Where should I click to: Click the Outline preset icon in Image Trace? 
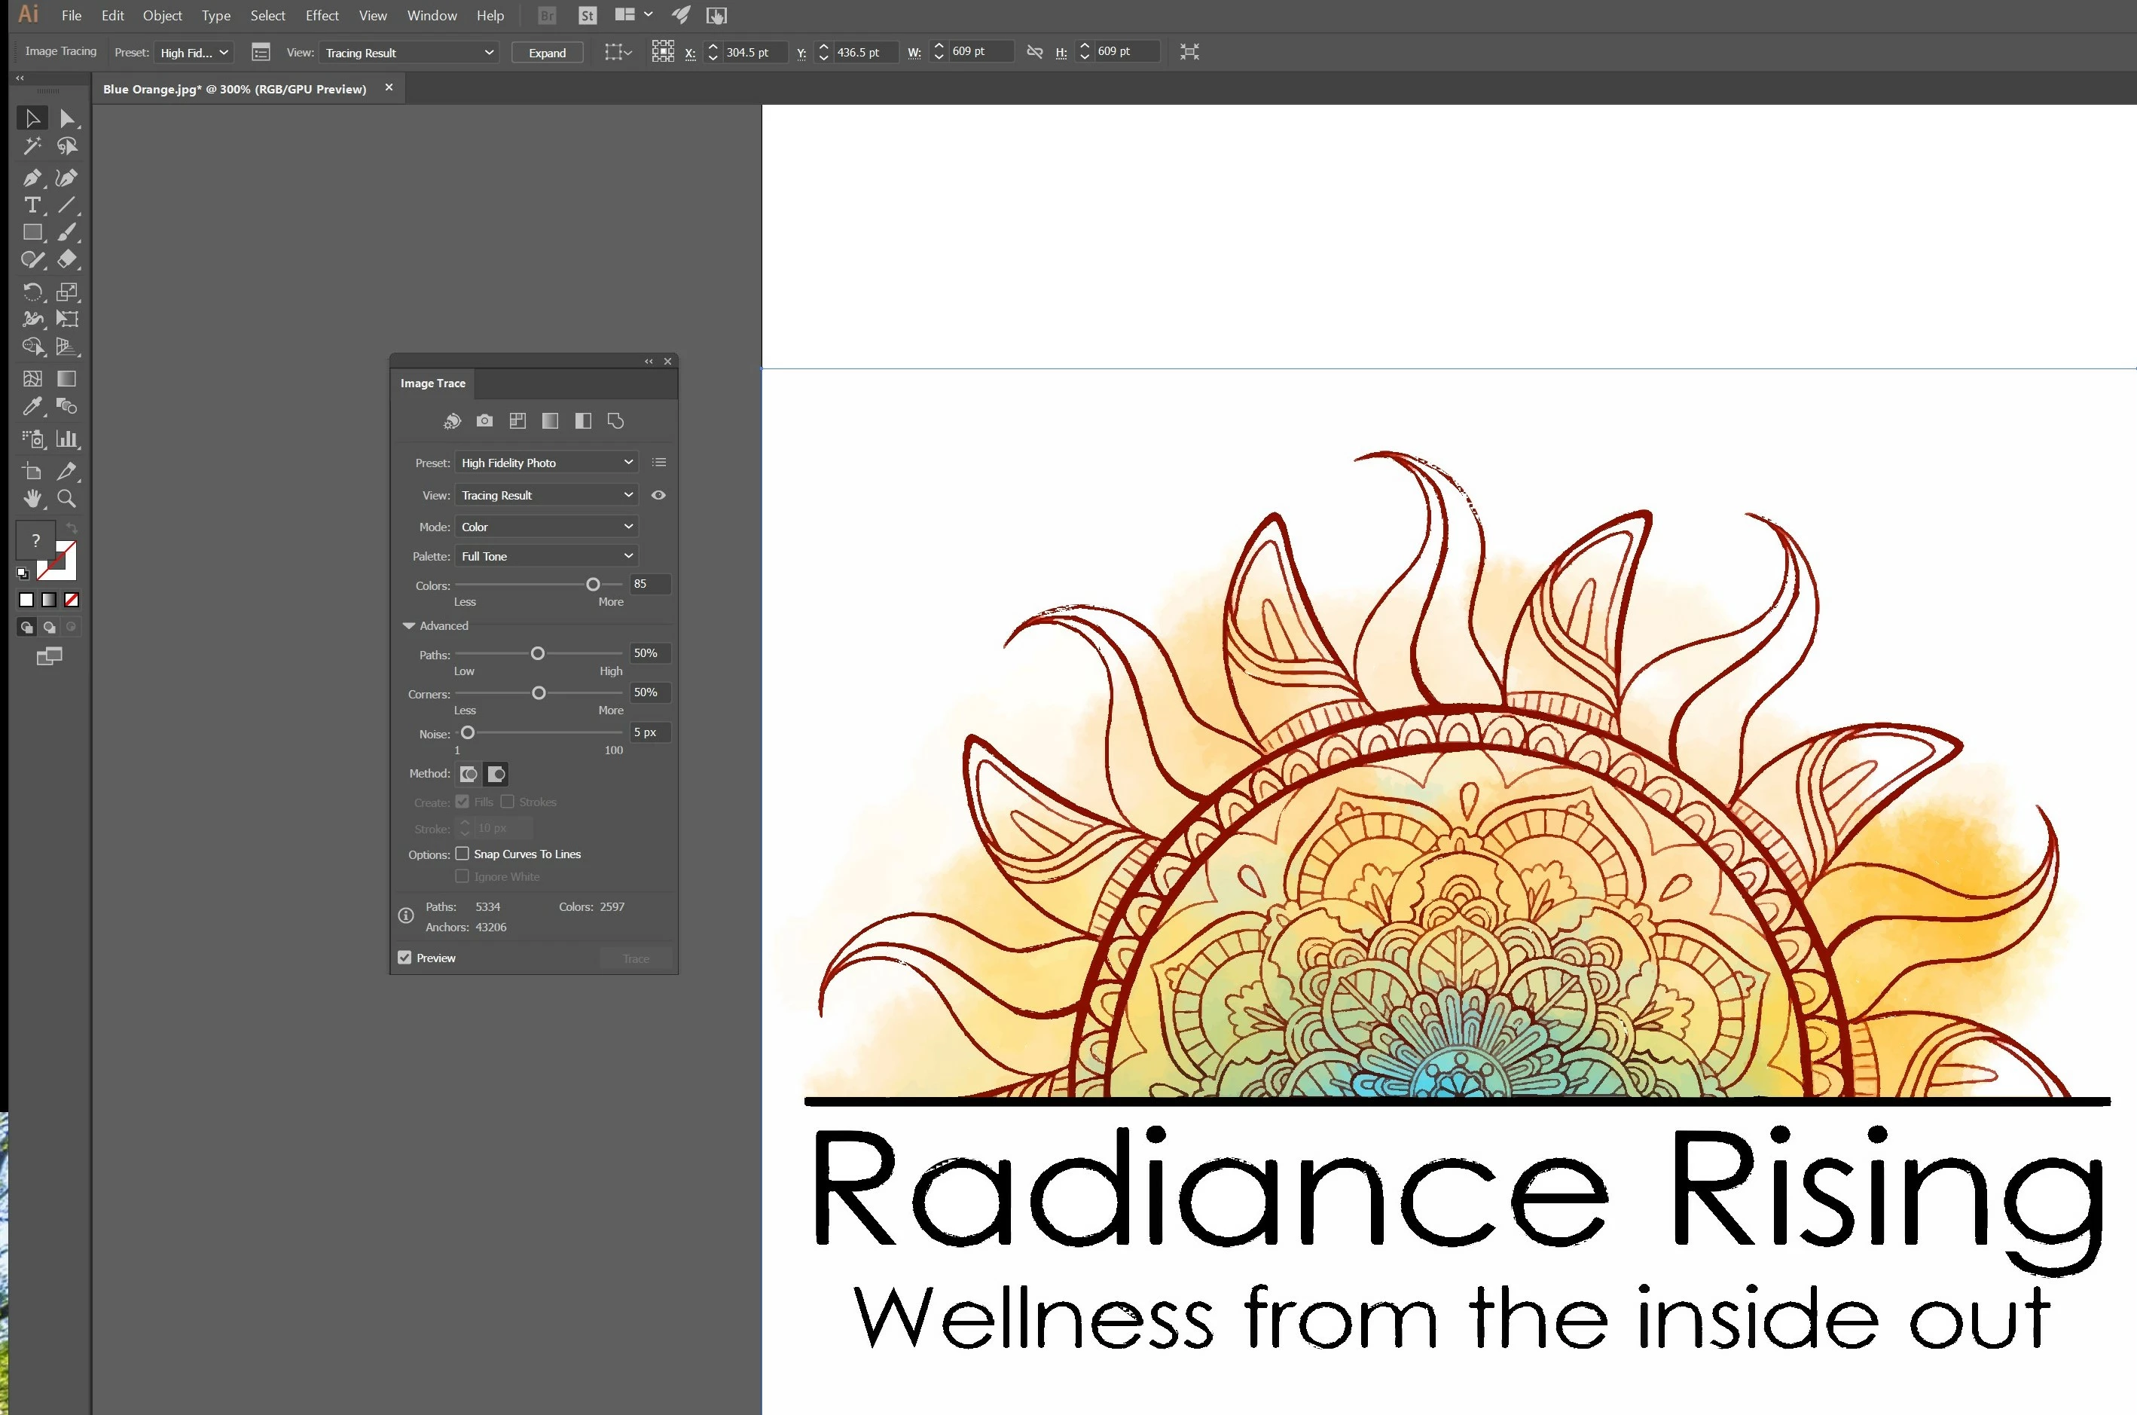pos(615,420)
